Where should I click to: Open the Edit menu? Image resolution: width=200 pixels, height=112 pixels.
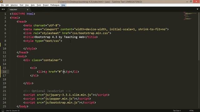(x=7, y=5)
